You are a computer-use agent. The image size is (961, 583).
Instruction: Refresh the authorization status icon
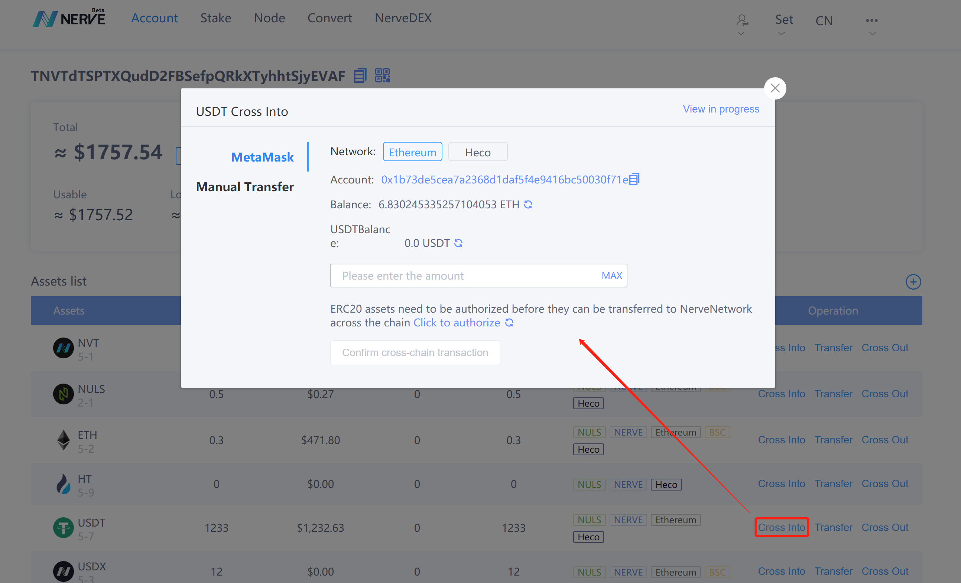click(509, 322)
